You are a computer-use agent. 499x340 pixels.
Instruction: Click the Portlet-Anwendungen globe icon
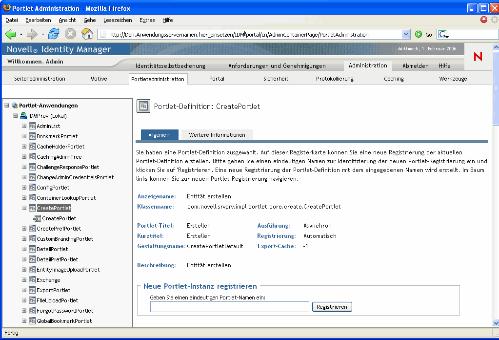(x=15, y=106)
